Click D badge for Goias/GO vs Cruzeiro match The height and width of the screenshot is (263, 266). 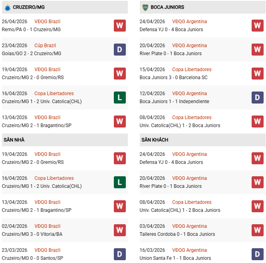point(120,50)
